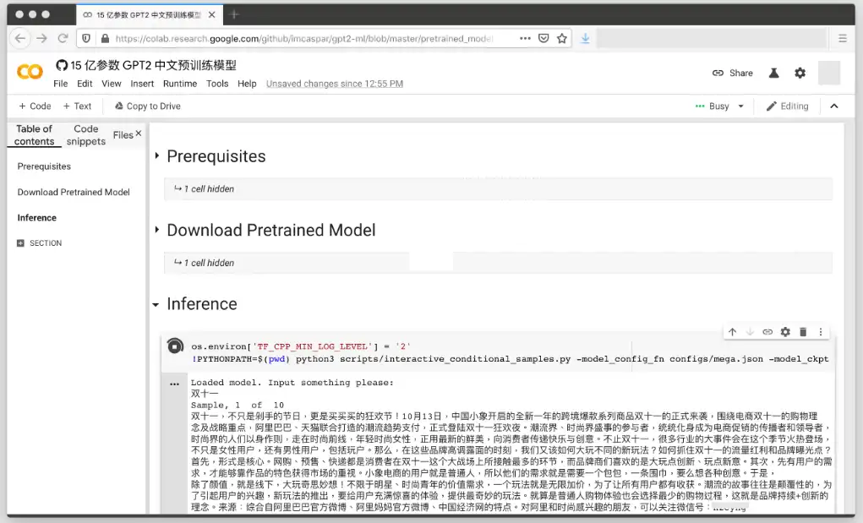Viewport: 863px width, 523px height.
Task: Delete cell with trash icon
Action: (x=803, y=332)
